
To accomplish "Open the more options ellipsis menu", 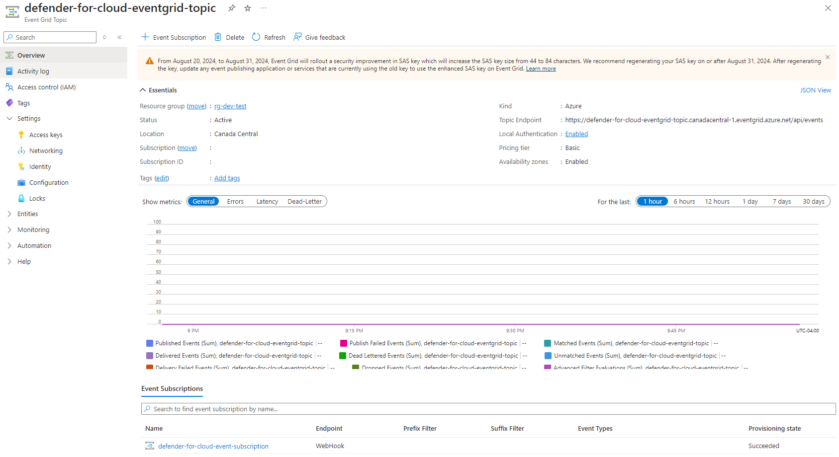I will tap(264, 8).
